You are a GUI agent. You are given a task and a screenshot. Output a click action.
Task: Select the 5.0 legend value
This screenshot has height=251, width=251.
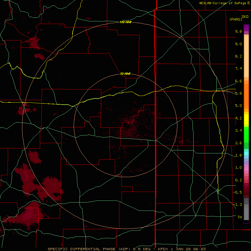point(238,106)
